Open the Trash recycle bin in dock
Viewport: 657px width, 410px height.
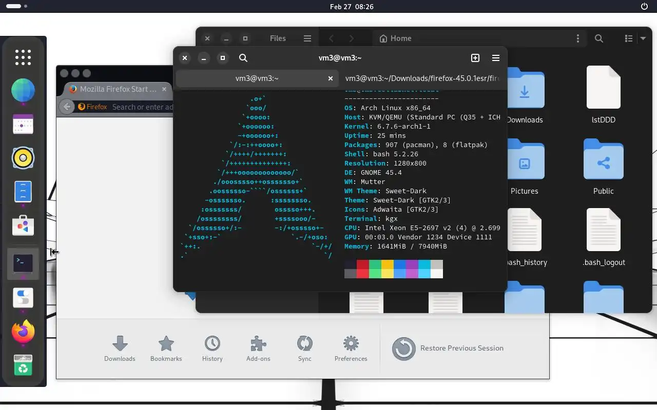[23, 365]
